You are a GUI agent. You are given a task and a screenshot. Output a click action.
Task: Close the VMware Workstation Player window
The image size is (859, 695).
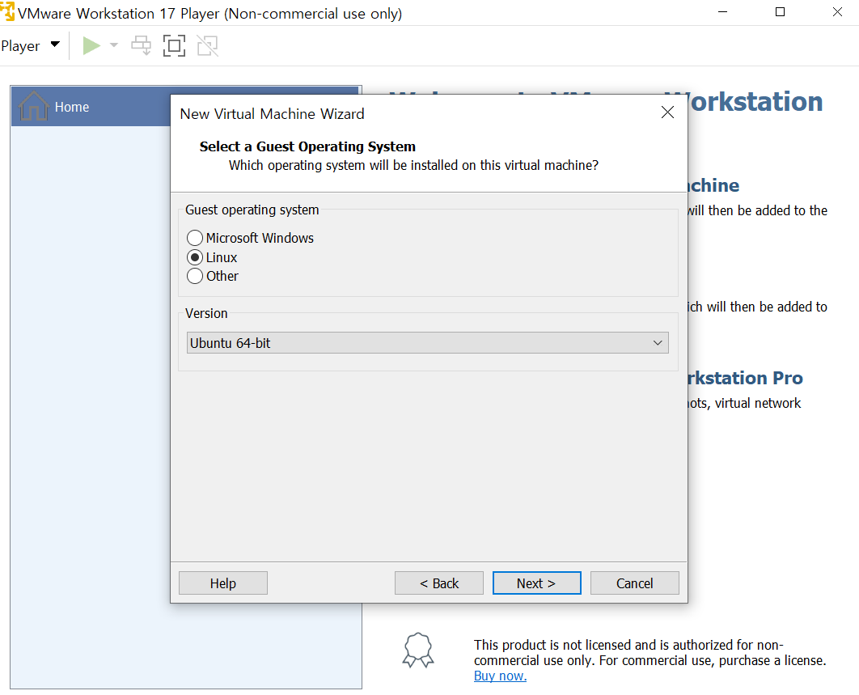pos(837,12)
